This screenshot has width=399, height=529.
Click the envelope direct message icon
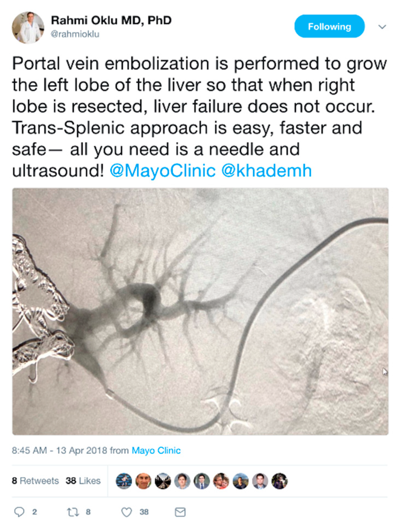tap(180, 512)
